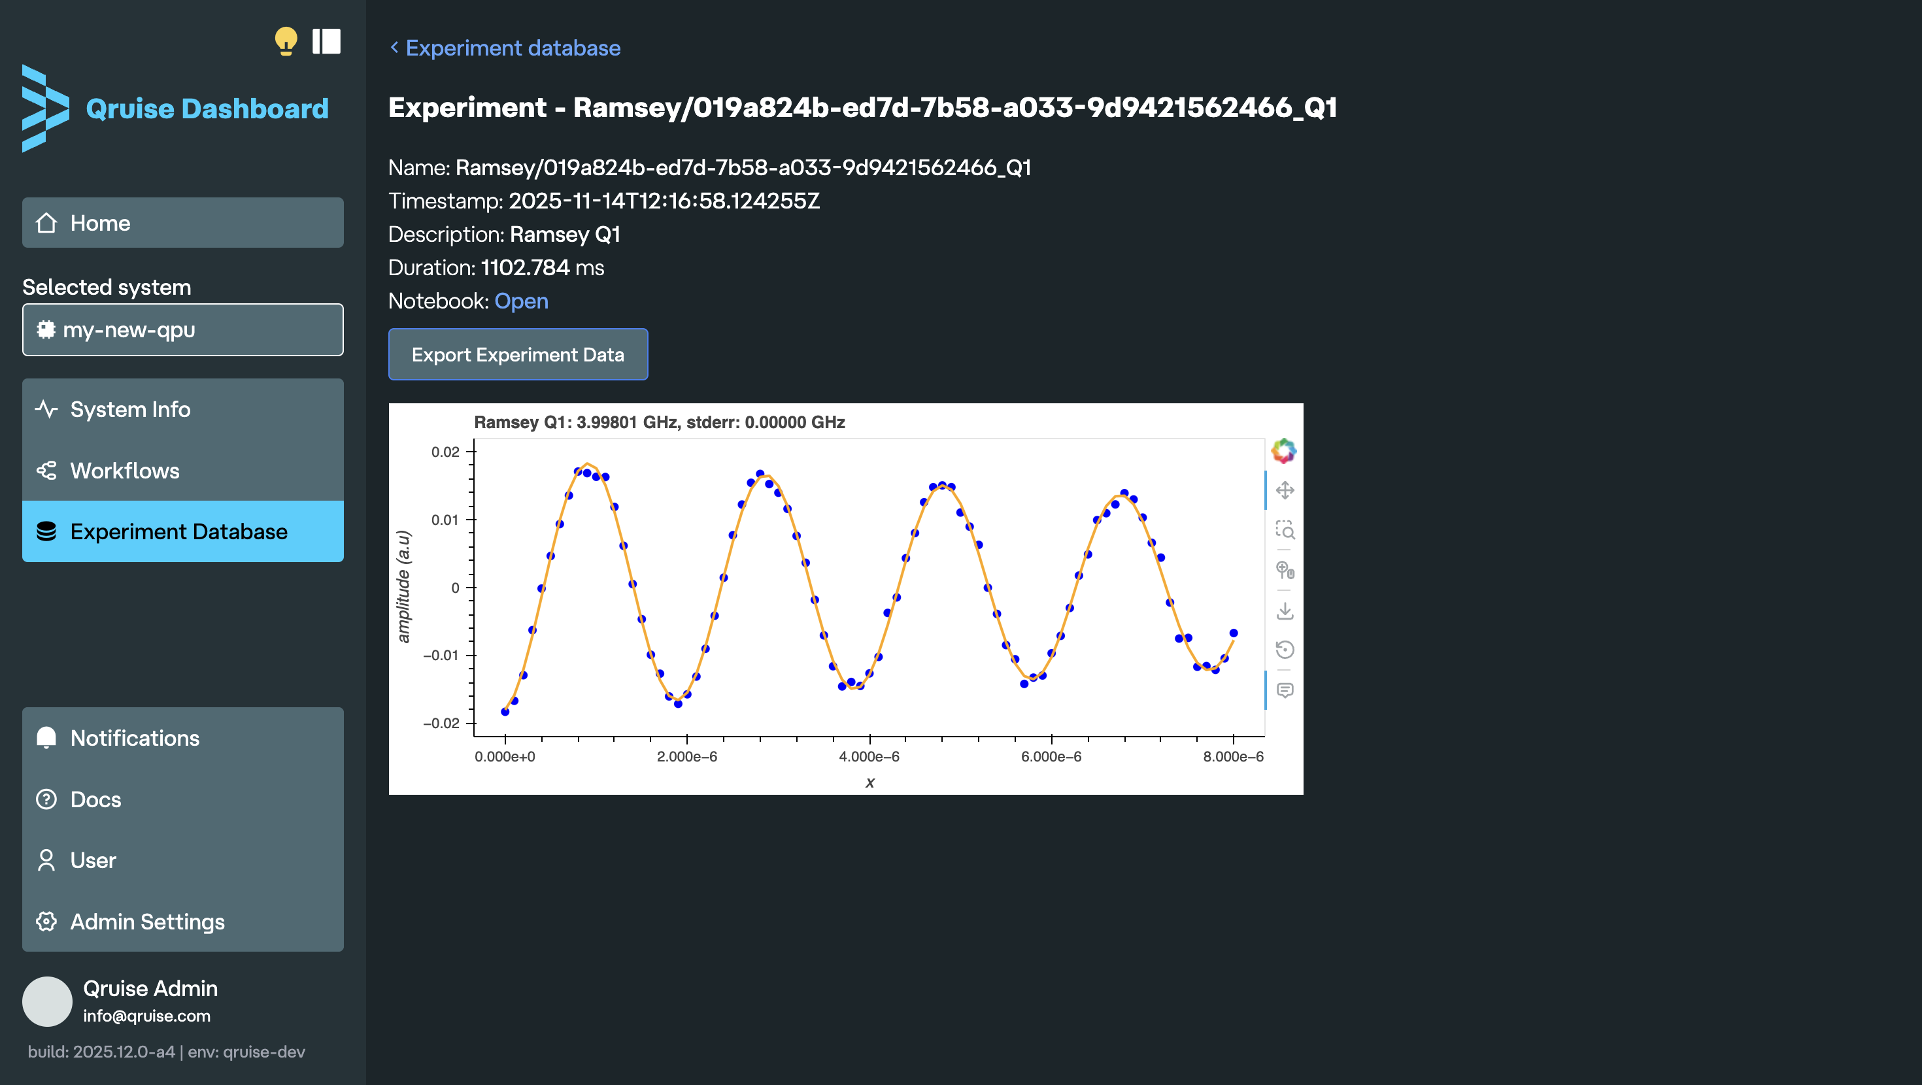Open Admin Settings

(x=183, y=922)
